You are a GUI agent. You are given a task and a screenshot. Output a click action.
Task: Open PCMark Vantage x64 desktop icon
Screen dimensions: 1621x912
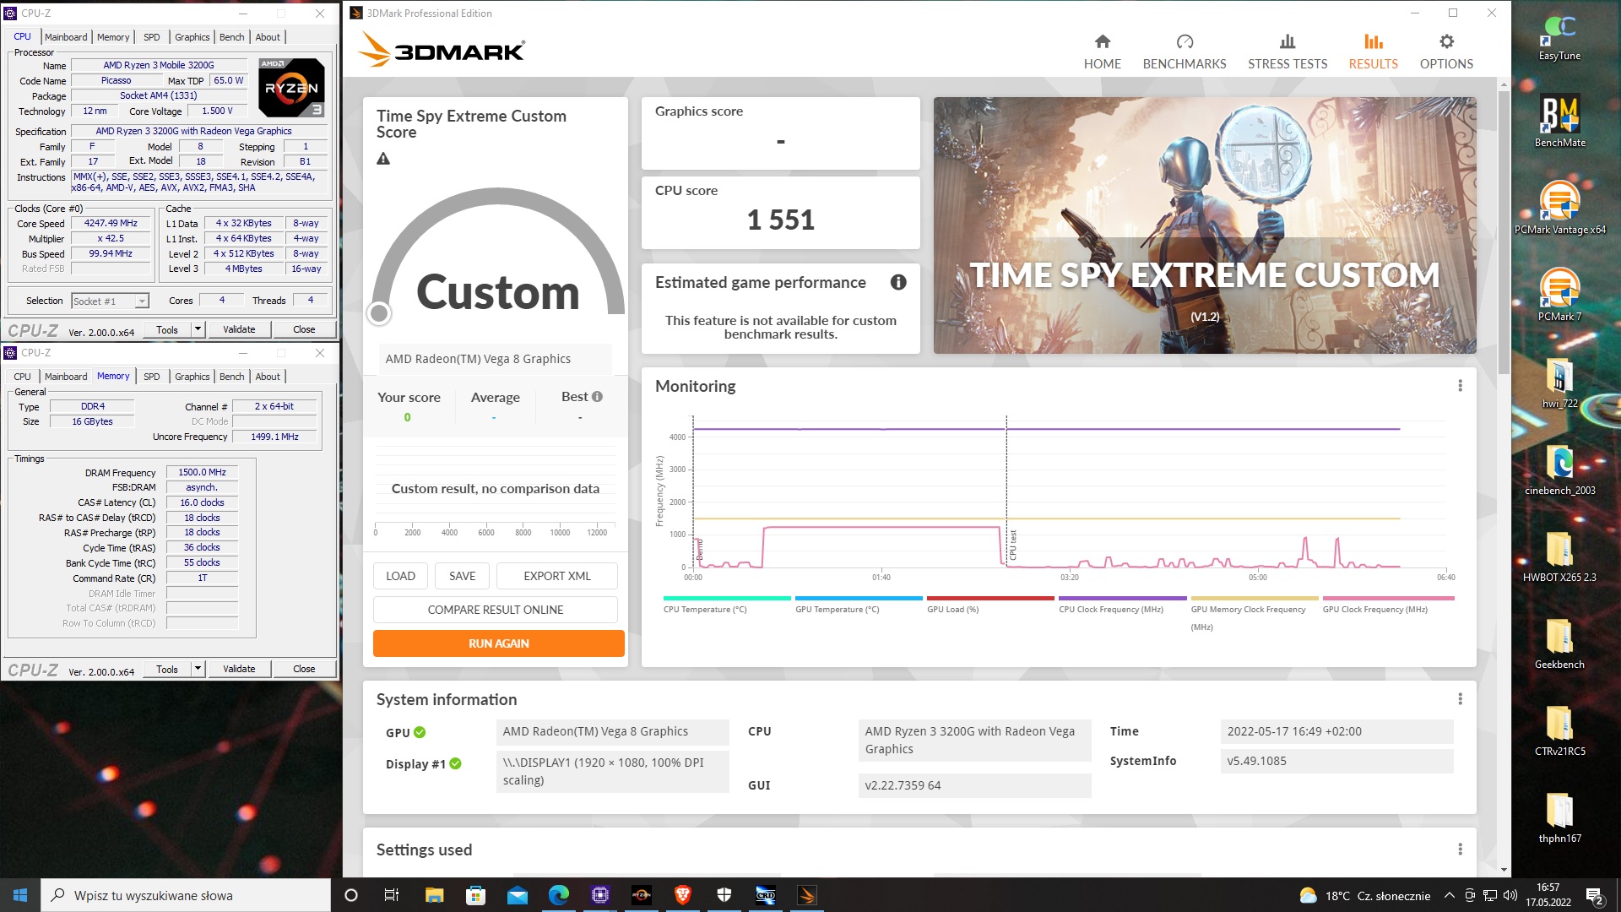point(1559,209)
